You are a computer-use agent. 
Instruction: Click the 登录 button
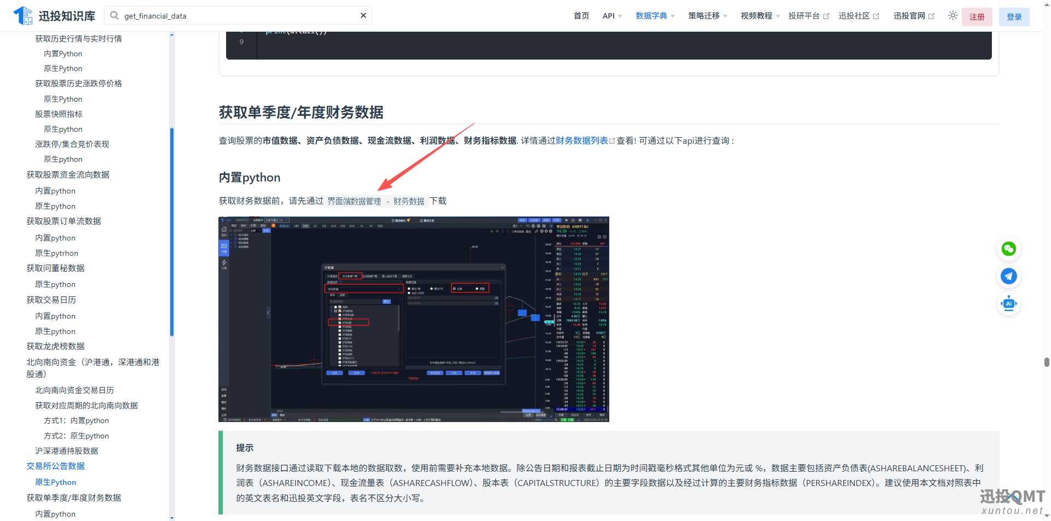coord(1014,17)
